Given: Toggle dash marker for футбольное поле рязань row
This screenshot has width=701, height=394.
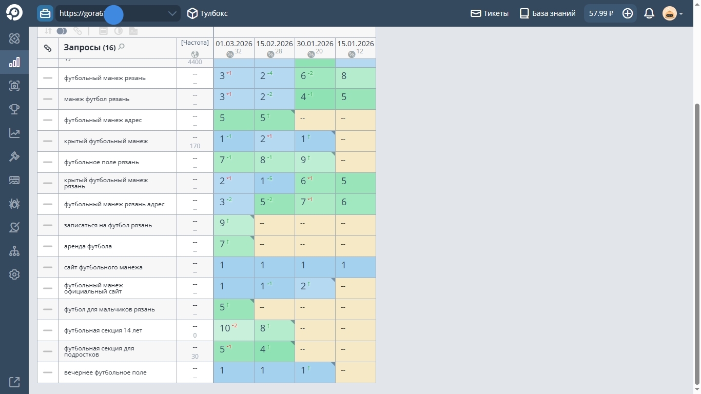Looking at the screenshot, I should click(48, 162).
